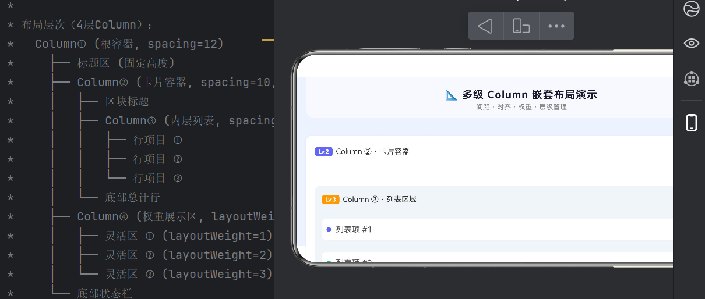Select the 列表项 #1 row in preview
The width and height of the screenshot is (705, 299).
(497, 230)
